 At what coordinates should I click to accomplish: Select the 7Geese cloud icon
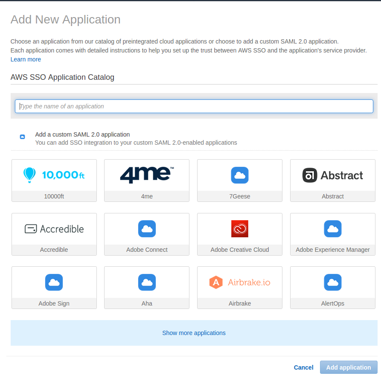point(239,175)
